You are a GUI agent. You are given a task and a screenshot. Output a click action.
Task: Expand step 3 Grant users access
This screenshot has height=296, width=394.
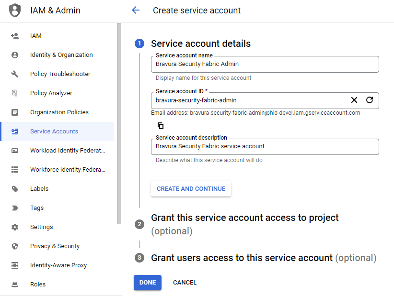point(242,258)
